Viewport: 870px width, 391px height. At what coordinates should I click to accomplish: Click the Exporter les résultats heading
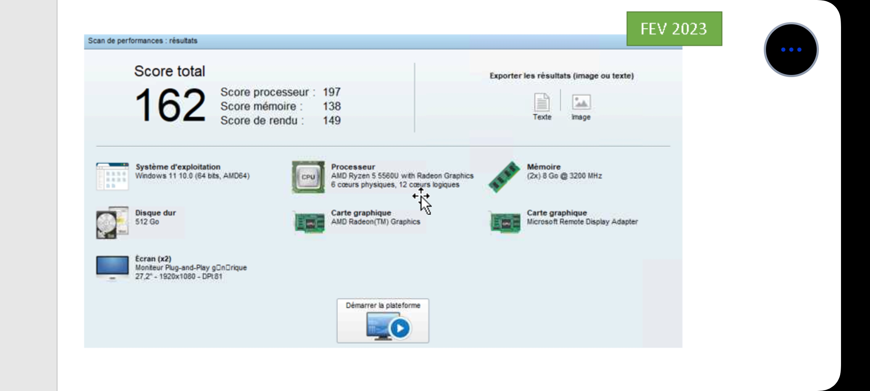(x=562, y=76)
